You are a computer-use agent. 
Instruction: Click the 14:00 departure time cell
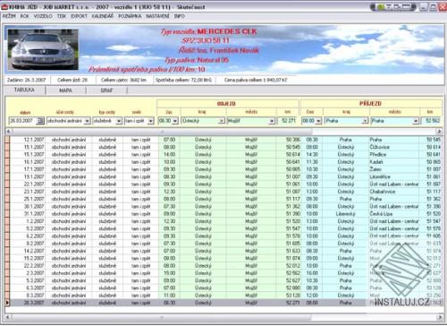click(169, 154)
